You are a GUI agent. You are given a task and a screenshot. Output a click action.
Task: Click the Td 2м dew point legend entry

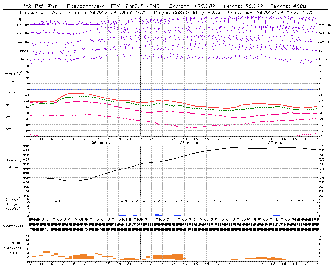[x=12, y=93]
